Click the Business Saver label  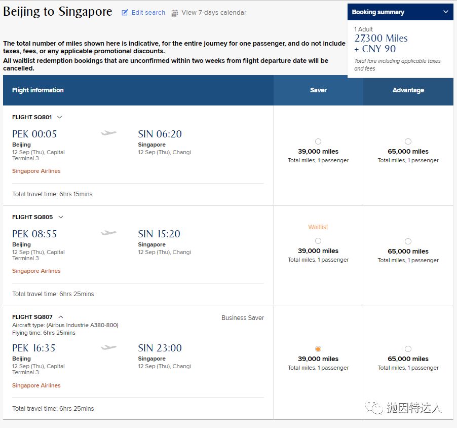[x=243, y=318]
